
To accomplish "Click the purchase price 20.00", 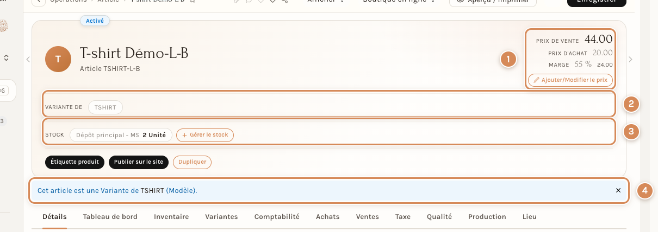I will 603,53.
